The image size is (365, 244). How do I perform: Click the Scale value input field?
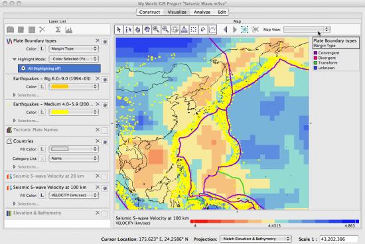(x=339, y=239)
